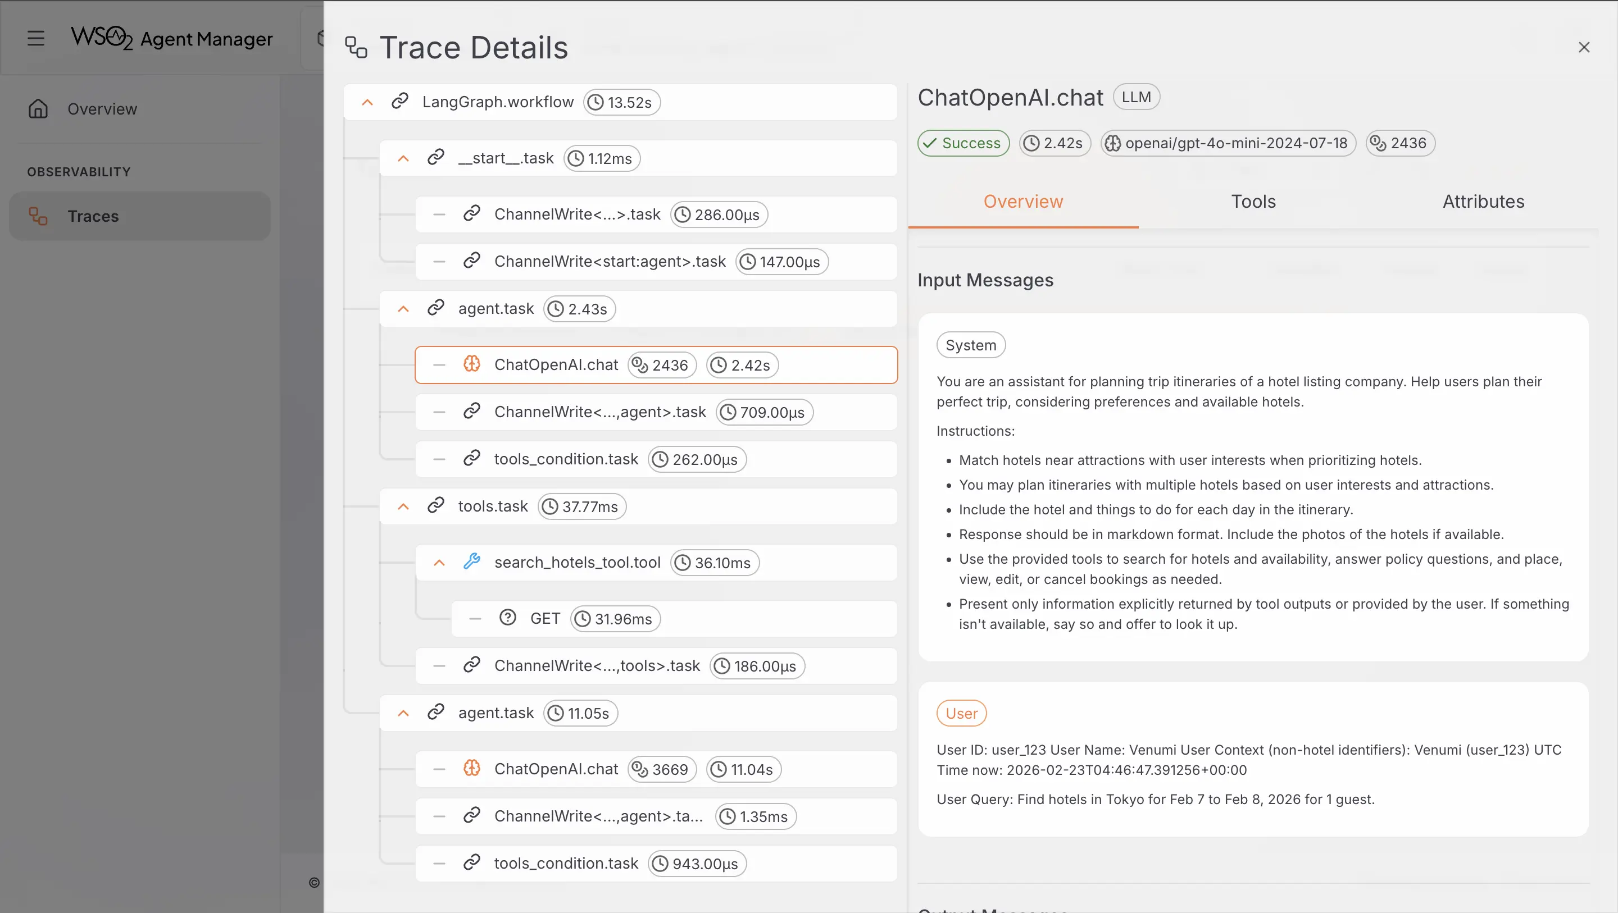Image resolution: width=1618 pixels, height=913 pixels.
Task: Close the Trace Details panel
Action: [x=1584, y=48]
